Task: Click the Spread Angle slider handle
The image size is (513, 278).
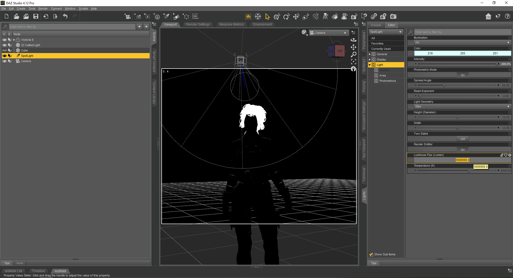Action: (444, 85)
